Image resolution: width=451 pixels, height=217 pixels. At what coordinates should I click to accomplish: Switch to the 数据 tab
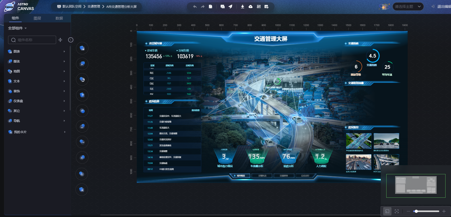59,18
